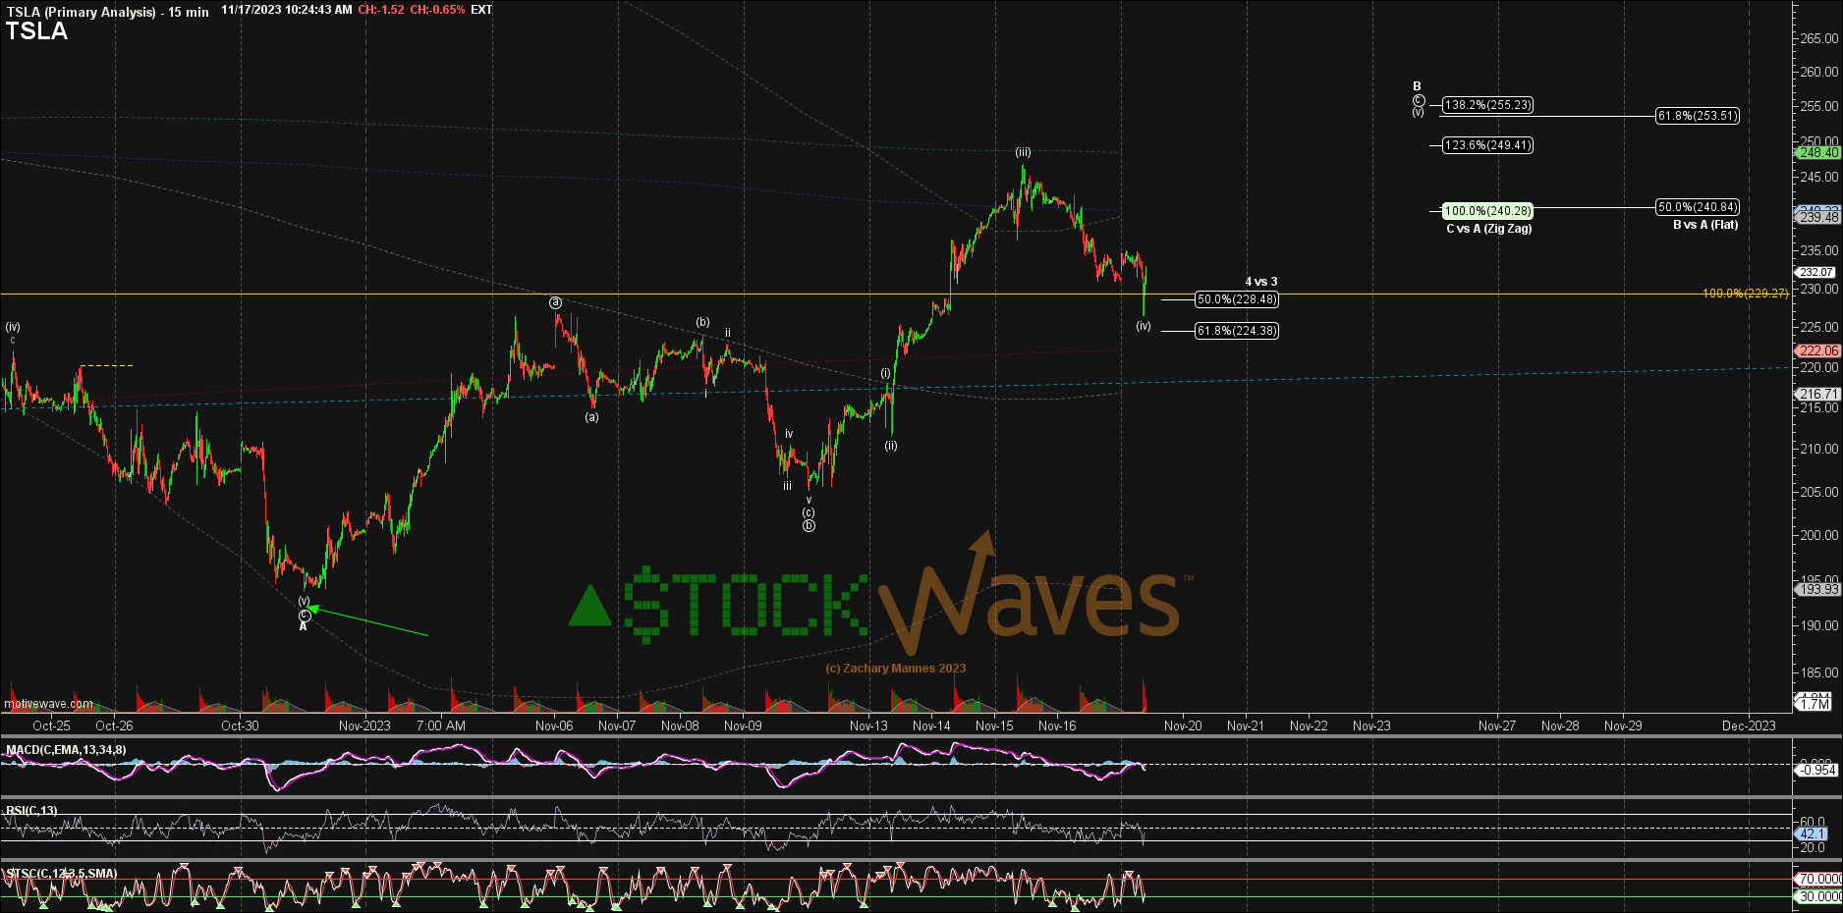Viewport: 1843px width, 913px height.
Task: Click the green 248.40 price tag
Action: pos(1818,153)
